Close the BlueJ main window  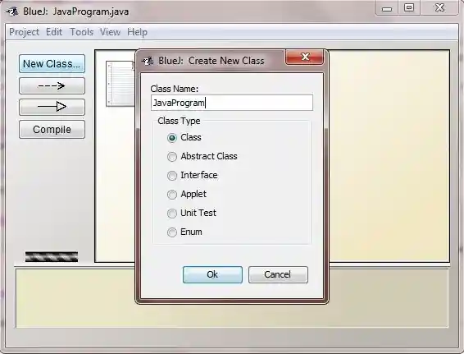pyautogui.click(x=439, y=7)
